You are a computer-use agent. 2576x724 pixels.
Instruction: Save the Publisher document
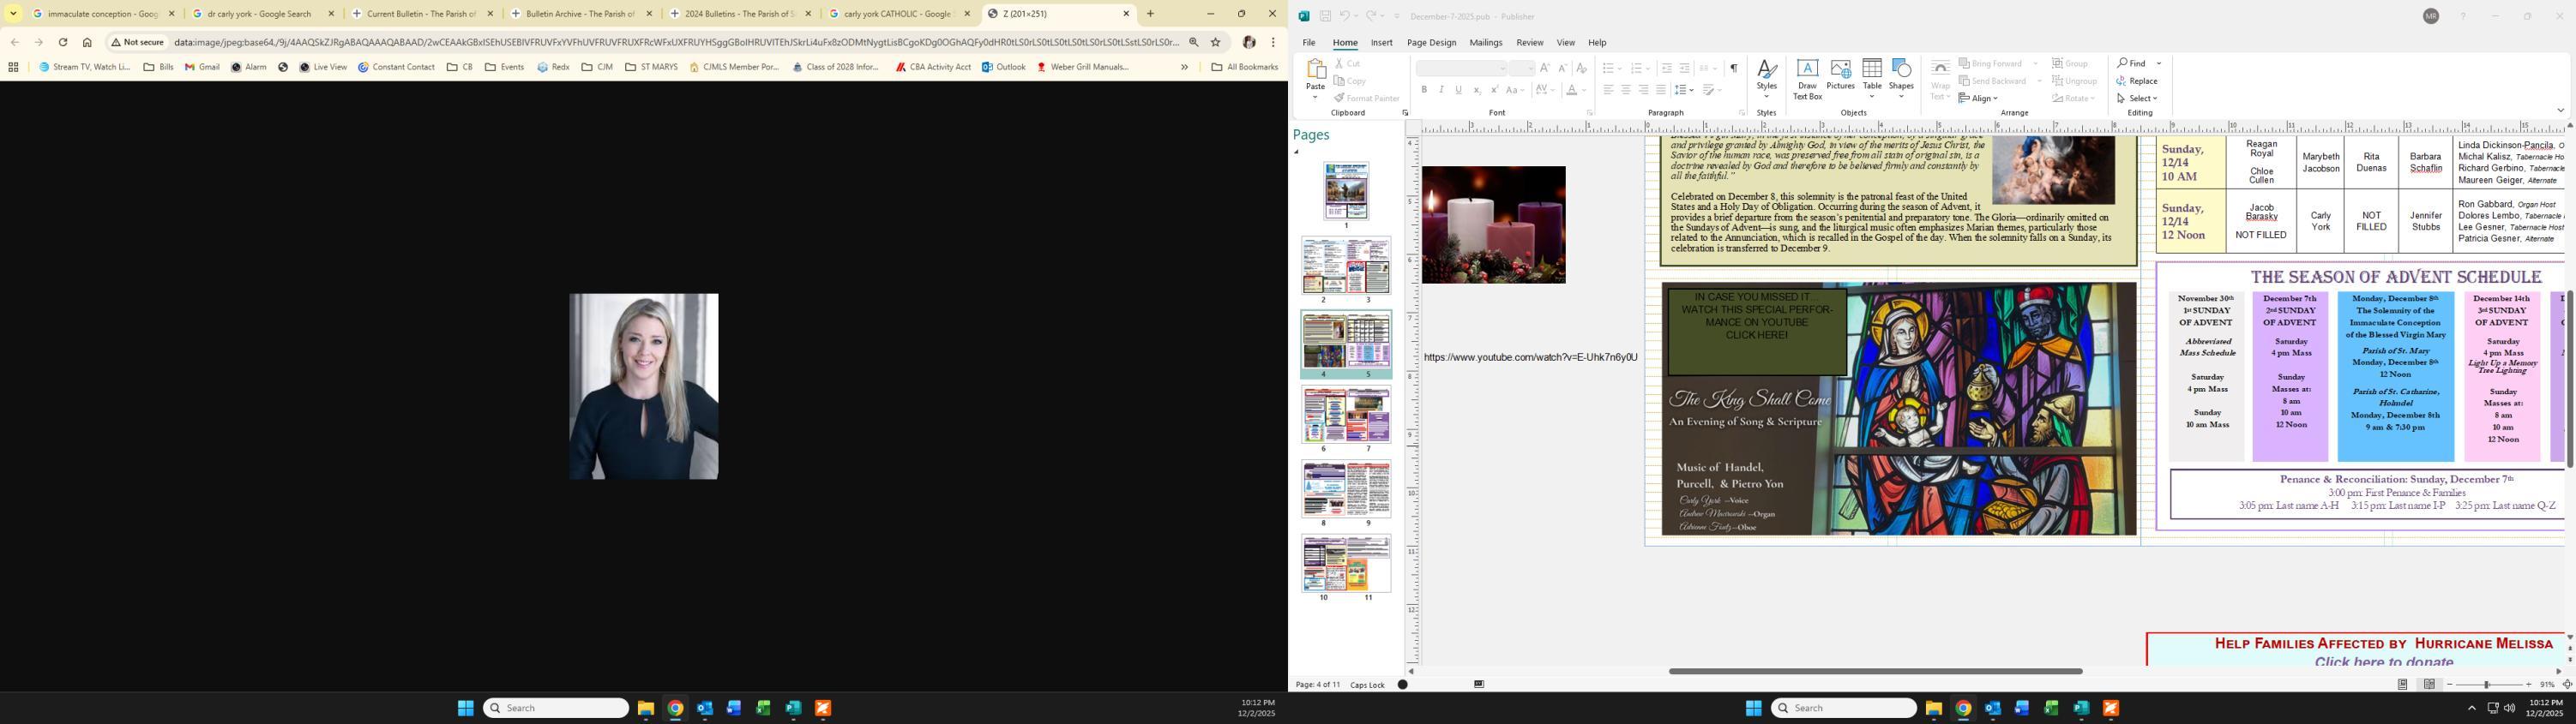pyautogui.click(x=1325, y=16)
